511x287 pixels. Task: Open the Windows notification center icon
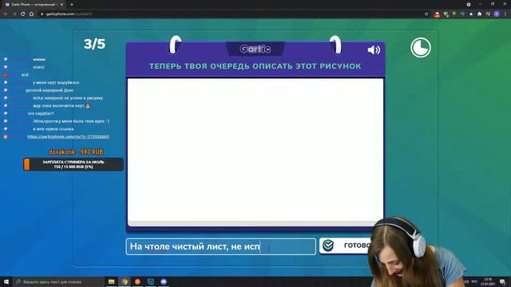point(502,281)
